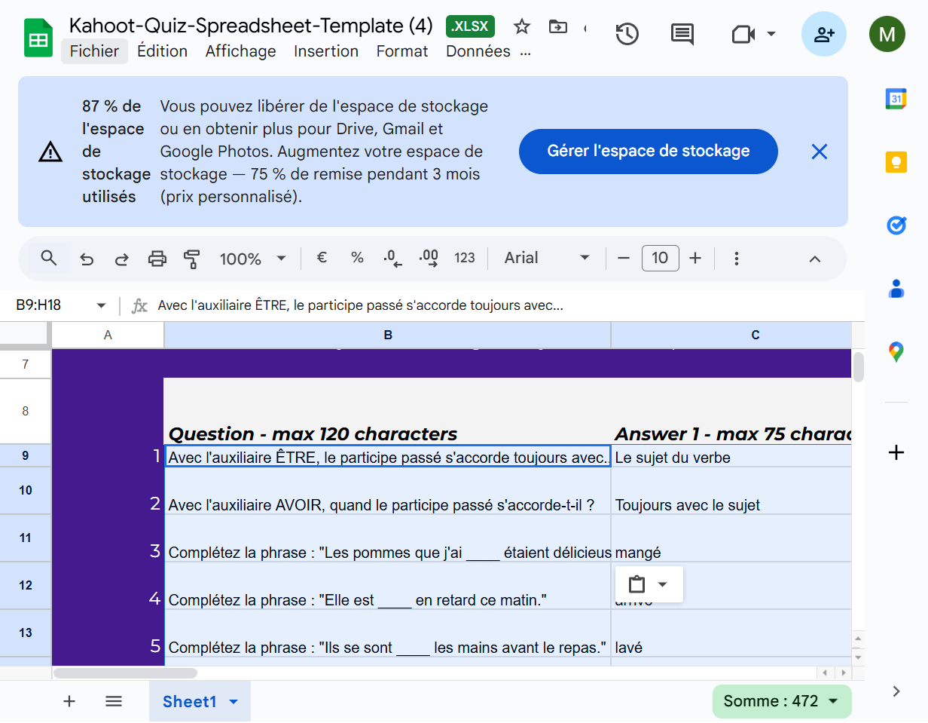Open the Insertion menu
The width and height of the screenshot is (928, 723).
326,51
